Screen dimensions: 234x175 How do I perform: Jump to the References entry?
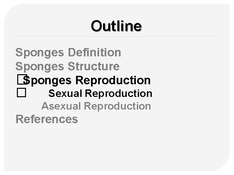tap(47, 119)
